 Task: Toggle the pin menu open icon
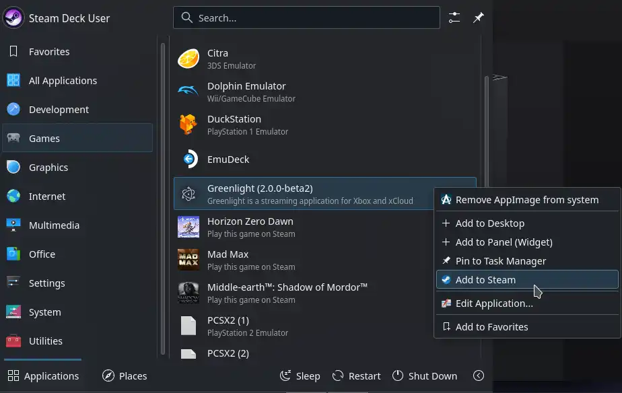click(478, 18)
